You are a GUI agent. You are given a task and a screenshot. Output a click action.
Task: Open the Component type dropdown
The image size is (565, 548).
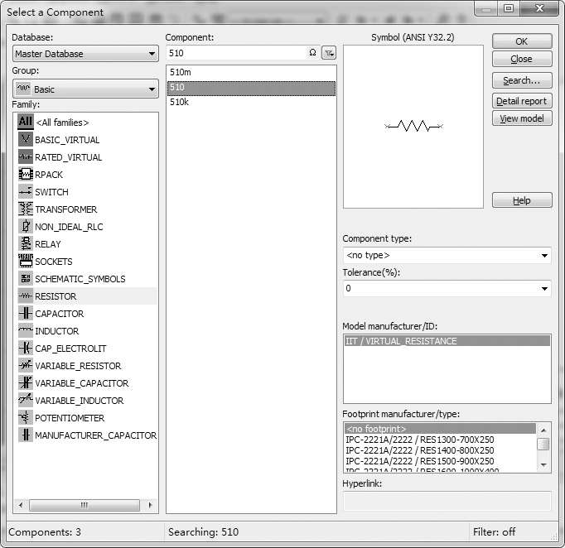[447, 255]
